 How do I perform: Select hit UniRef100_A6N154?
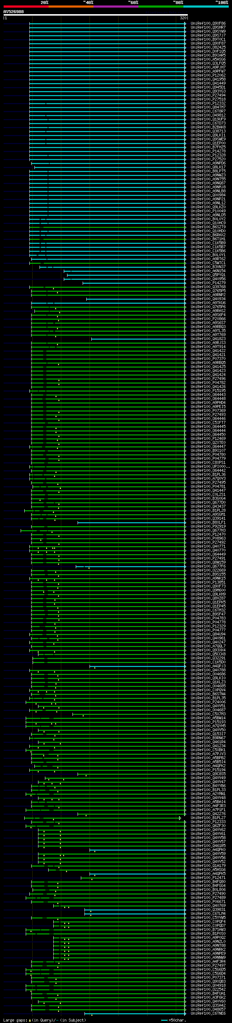click(208, 271)
